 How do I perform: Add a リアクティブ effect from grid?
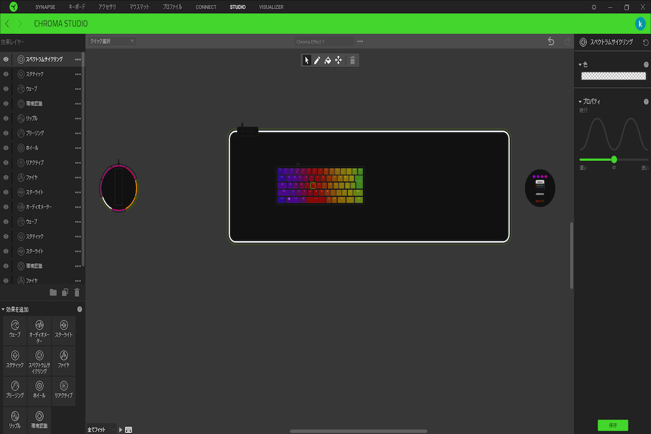pos(63,391)
